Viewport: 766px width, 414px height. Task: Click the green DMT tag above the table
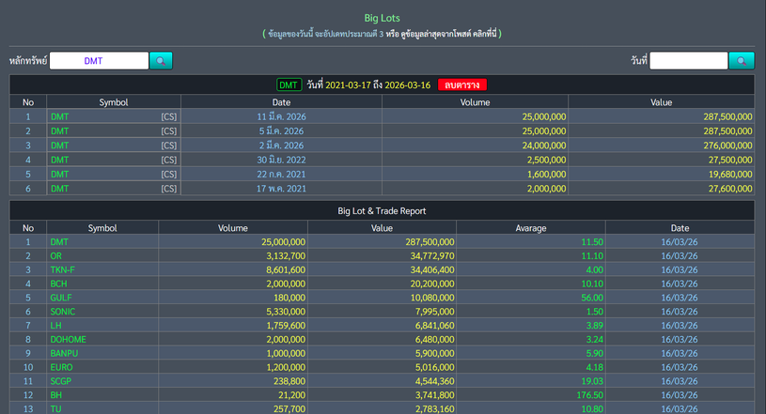coord(289,85)
